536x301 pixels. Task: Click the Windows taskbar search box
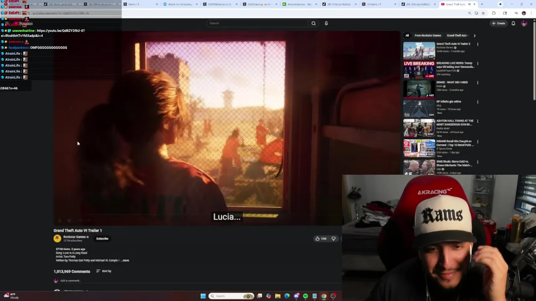232,296
